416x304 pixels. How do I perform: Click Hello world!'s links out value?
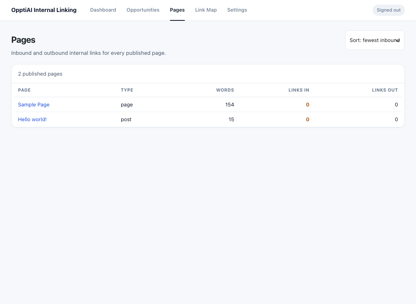(x=396, y=119)
